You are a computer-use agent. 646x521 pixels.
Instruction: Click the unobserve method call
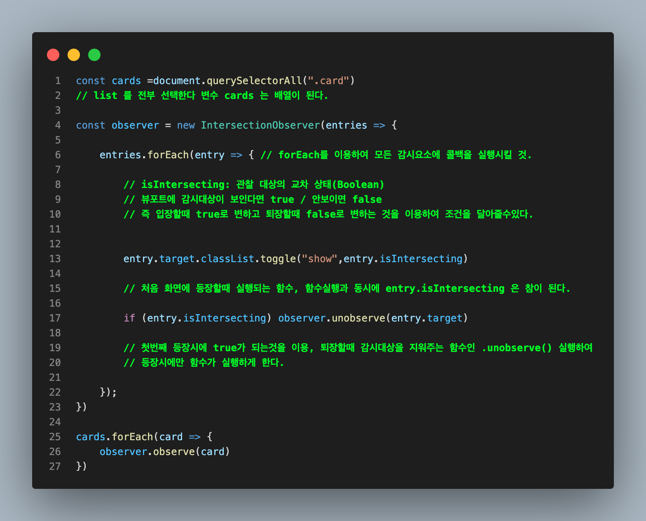pos(358,318)
